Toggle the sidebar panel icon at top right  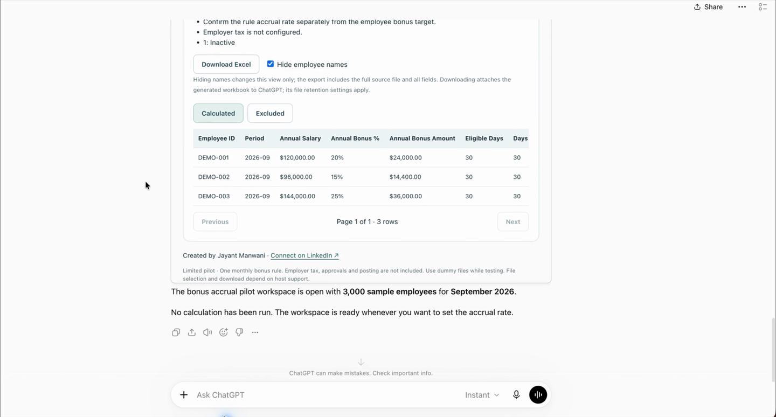tap(763, 7)
